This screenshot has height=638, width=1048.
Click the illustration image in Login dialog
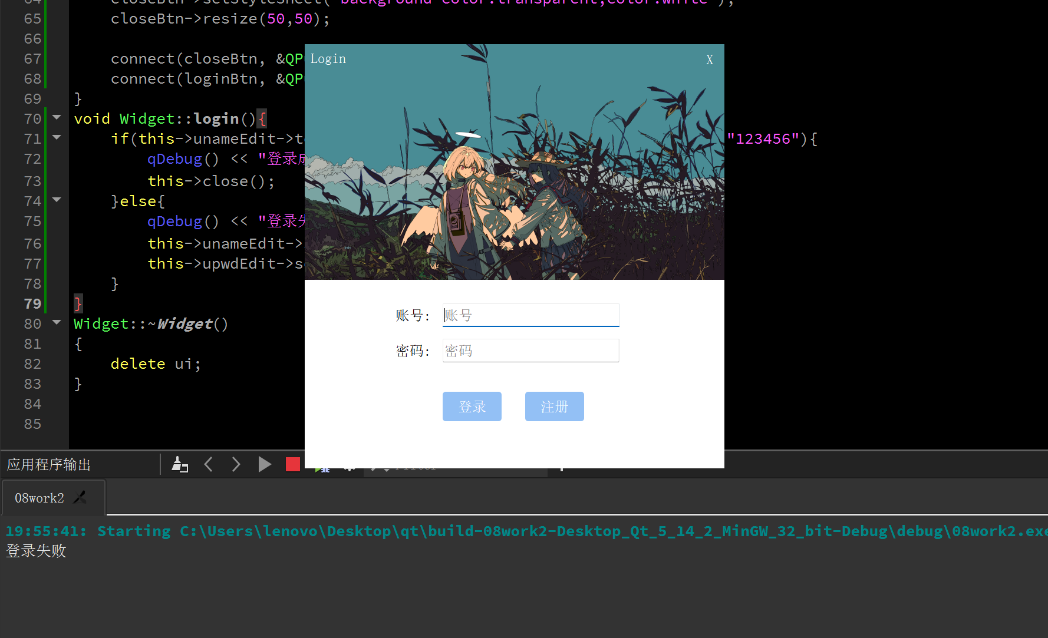514,162
